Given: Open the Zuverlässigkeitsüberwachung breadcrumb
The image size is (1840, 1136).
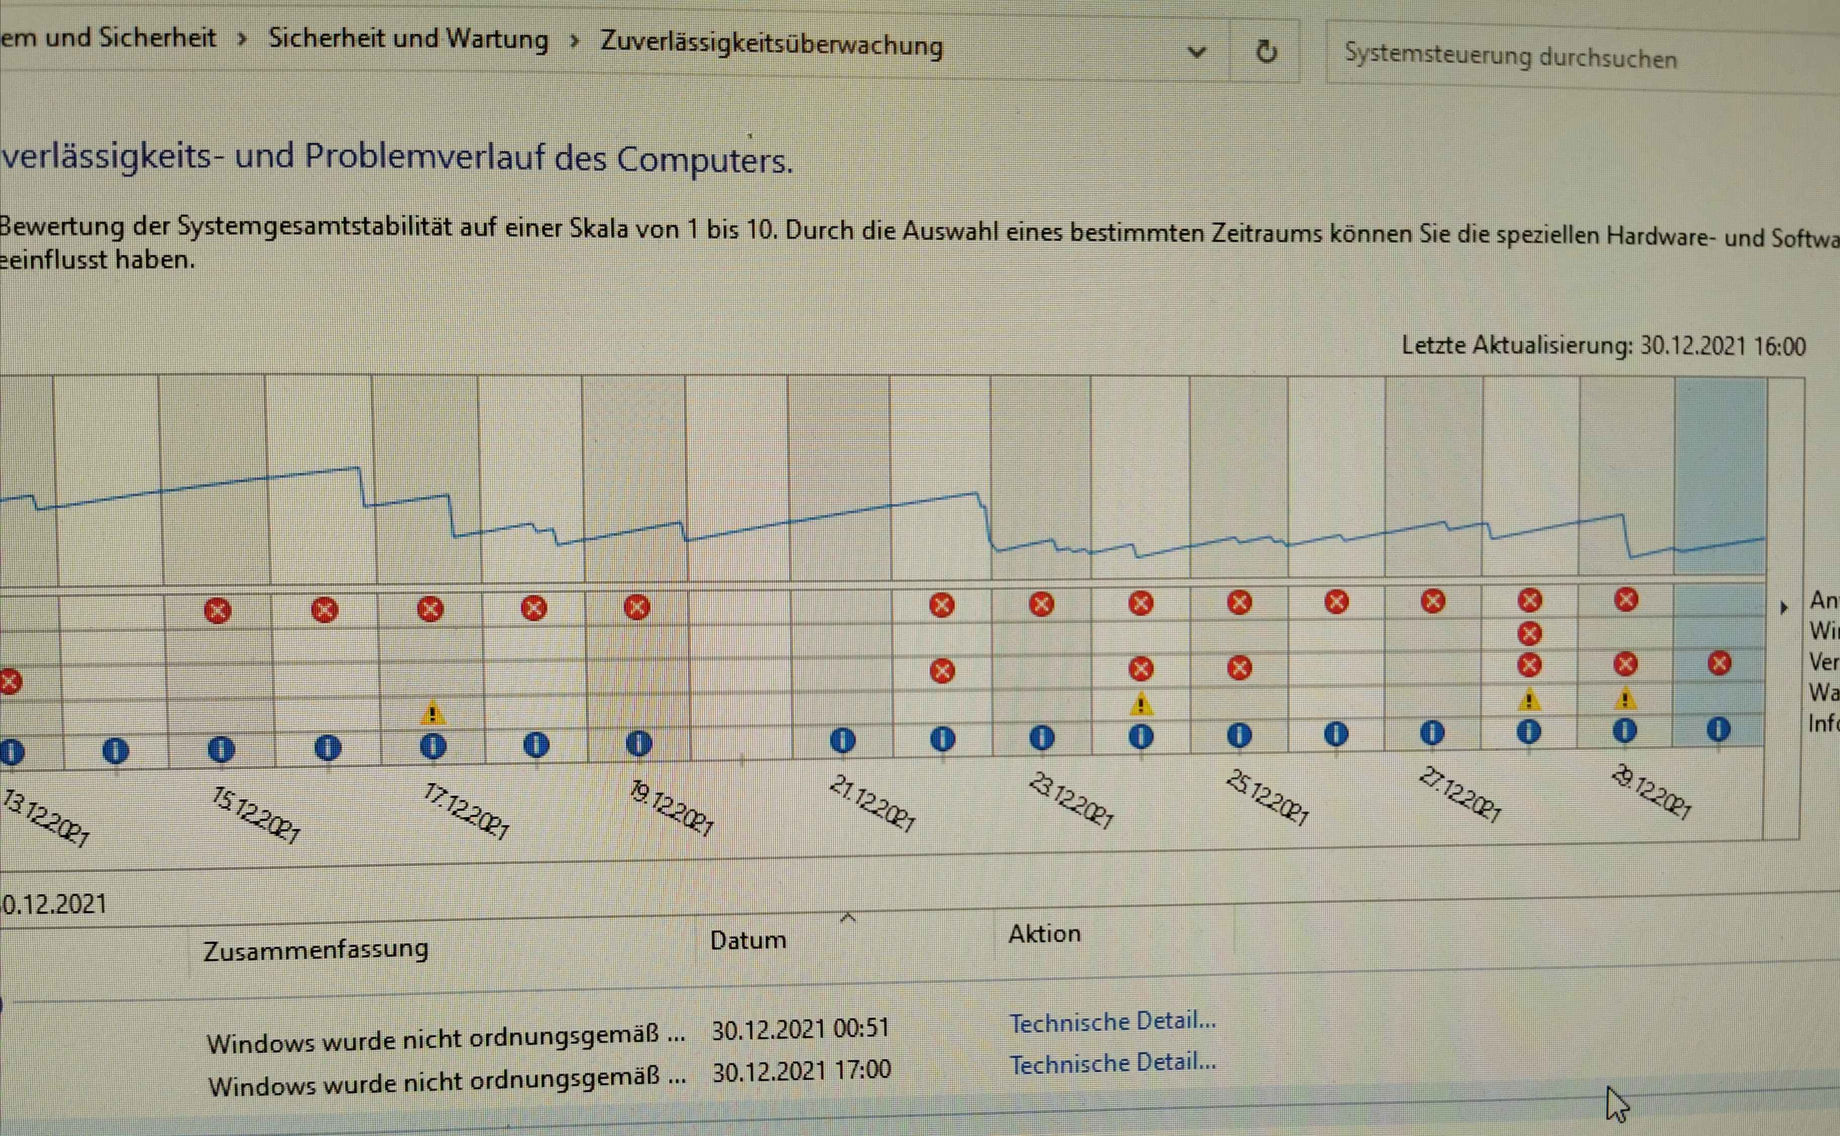Looking at the screenshot, I should 771,43.
